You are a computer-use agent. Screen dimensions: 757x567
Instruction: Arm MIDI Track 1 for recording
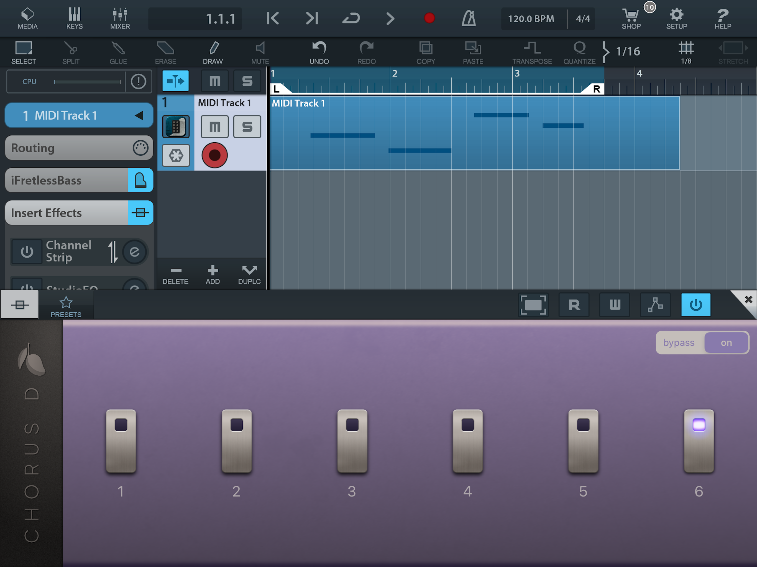pos(214,156)
